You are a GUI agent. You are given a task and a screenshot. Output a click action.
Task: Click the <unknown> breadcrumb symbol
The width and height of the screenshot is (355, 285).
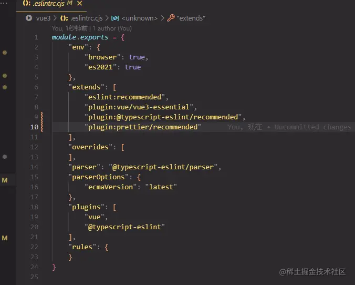coord(140,18)
